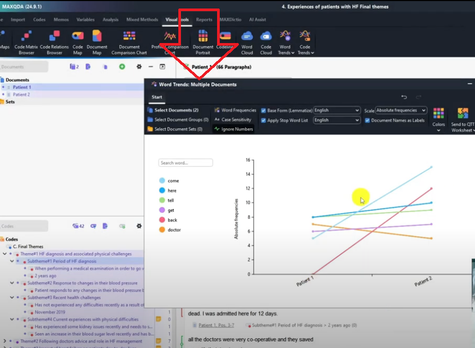Image resolution: width=475 pixels, height=348 pixels.
Task: Open the Codeline visualization
Action: tap(225, 39)
